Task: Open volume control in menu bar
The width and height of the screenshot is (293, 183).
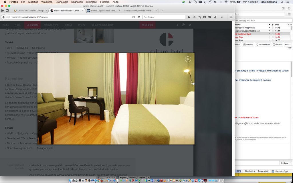Action: point(216,2)
